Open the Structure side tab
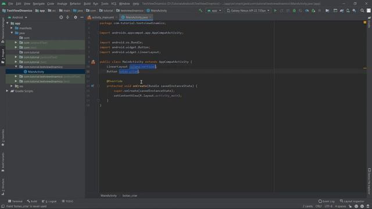 [x=3, y=187]
